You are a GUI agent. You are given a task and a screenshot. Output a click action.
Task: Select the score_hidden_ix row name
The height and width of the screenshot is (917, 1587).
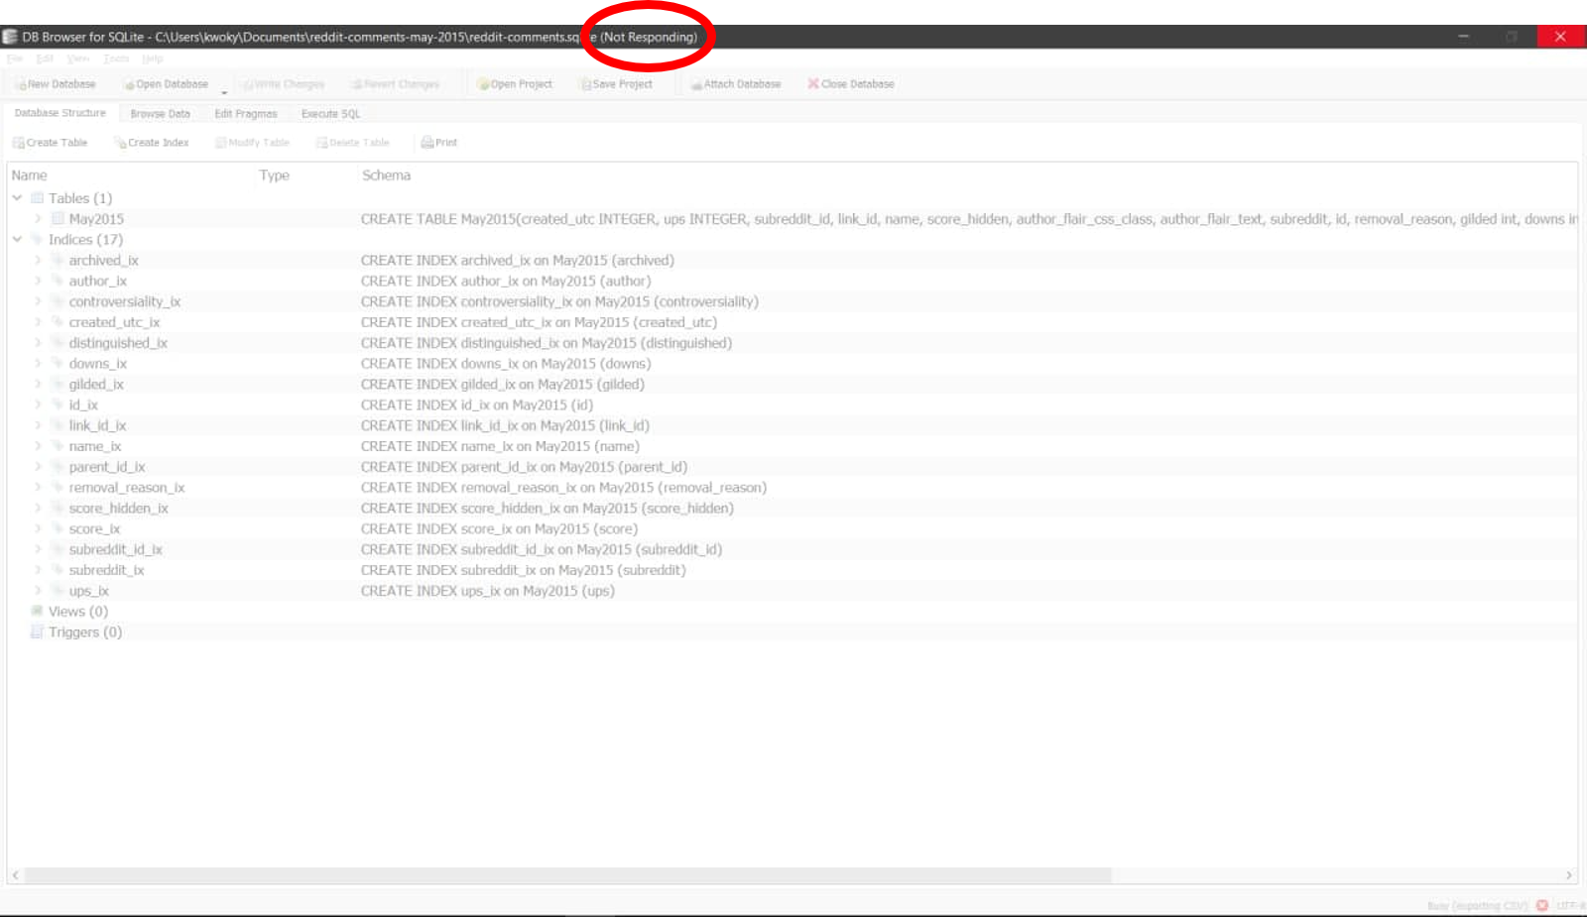[x=119, y=509]
